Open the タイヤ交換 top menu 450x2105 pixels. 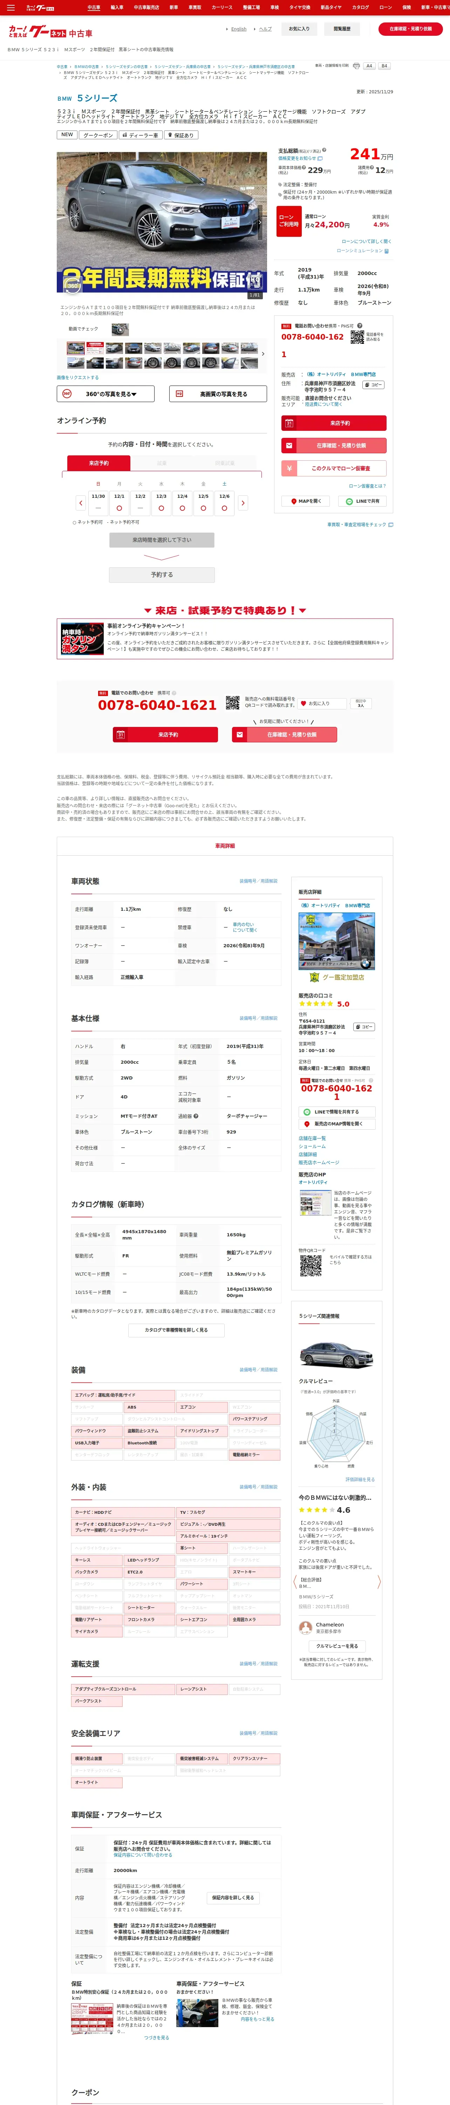300,7
